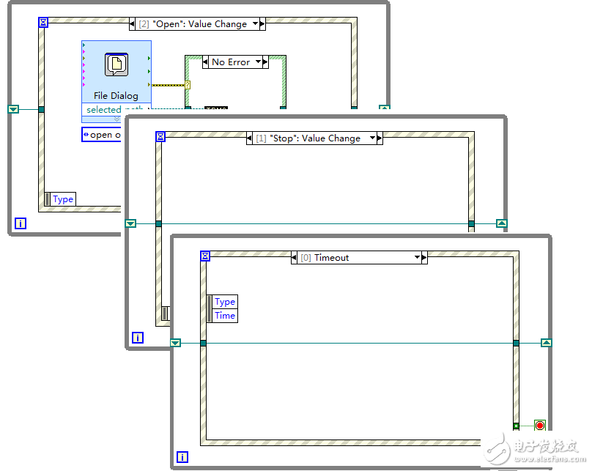The width and height of the screenshot is (592, 471).
Task: Click the left shift register of the Stop loop
Action: pos(130,223)
